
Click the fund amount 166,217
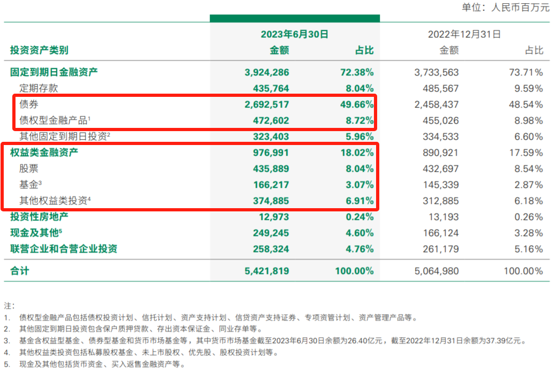pyautogui.click(x=271, y=185)
